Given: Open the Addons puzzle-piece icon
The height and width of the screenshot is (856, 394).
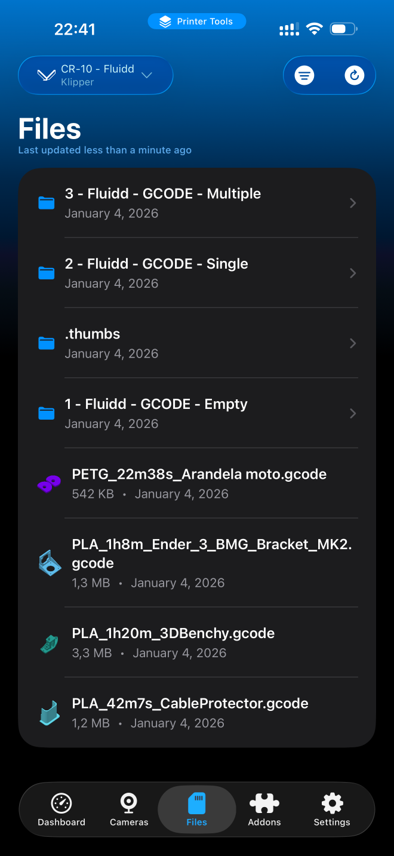Looking at the screenshot, I should click(x=264, y=803).
